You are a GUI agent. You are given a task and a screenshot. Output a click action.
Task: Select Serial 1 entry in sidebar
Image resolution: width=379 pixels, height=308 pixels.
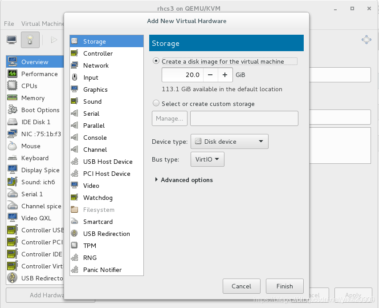(x=35, y=194)
